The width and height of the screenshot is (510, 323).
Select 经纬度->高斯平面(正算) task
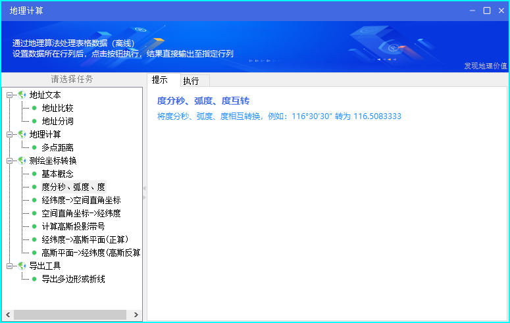(x=85, y=239)
